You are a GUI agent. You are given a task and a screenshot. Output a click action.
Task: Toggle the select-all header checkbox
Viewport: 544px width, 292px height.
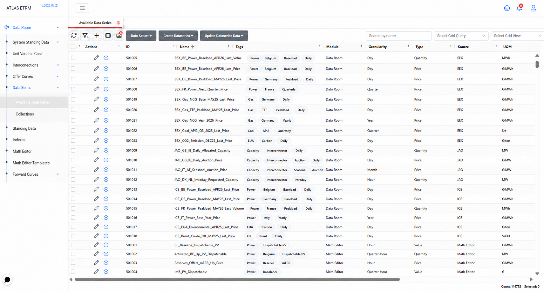coord(73,47)
